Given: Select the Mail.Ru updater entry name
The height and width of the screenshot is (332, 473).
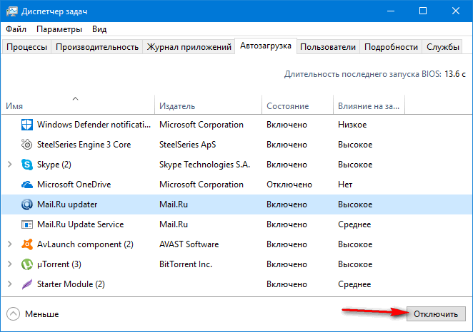Looking at the screenshot, I should pos(67,204).
